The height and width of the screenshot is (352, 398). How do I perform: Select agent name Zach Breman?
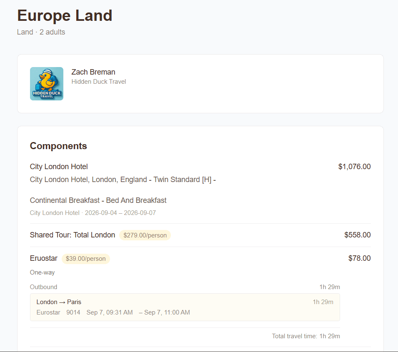[x=93, y=72]
